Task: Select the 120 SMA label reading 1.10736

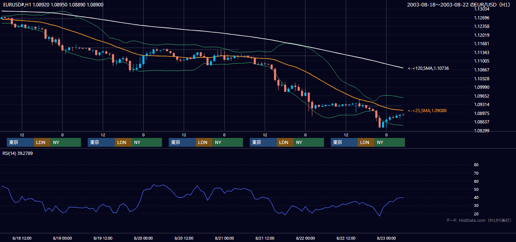Action: tap(428, 69)
